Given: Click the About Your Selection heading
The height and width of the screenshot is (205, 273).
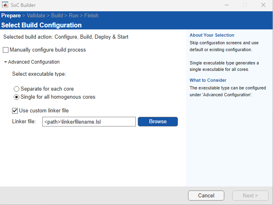Looking at the screenshot, I should coord(212,35).
